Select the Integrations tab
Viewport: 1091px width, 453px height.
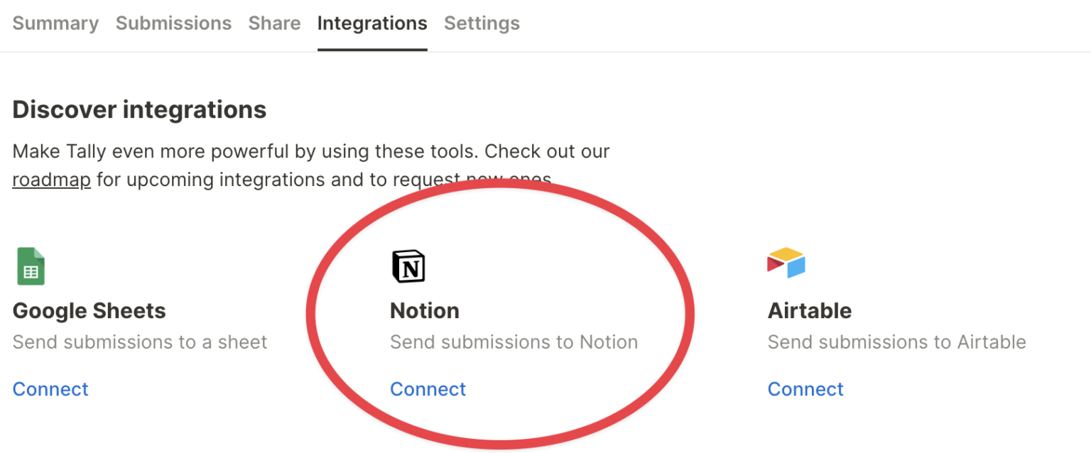pos(372,23)
